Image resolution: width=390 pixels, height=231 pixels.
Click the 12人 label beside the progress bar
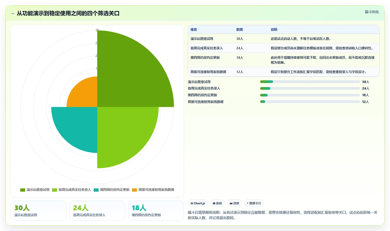click(365, 102)
